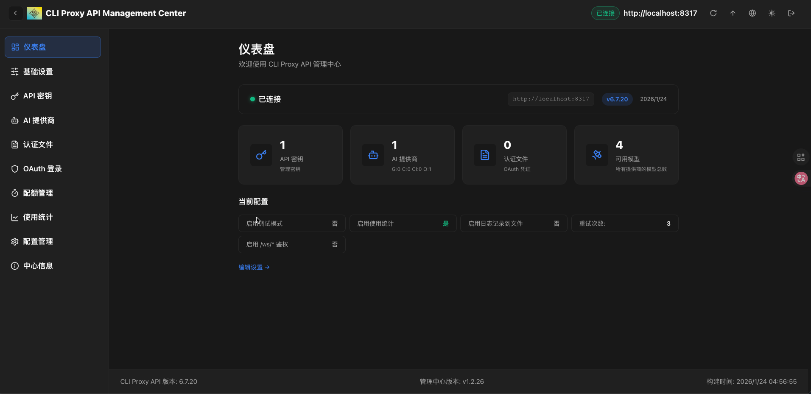Click footer text 'CLI Proxy API 版本: 6.7.20'
811x394 pixels.
pos(159,382)
